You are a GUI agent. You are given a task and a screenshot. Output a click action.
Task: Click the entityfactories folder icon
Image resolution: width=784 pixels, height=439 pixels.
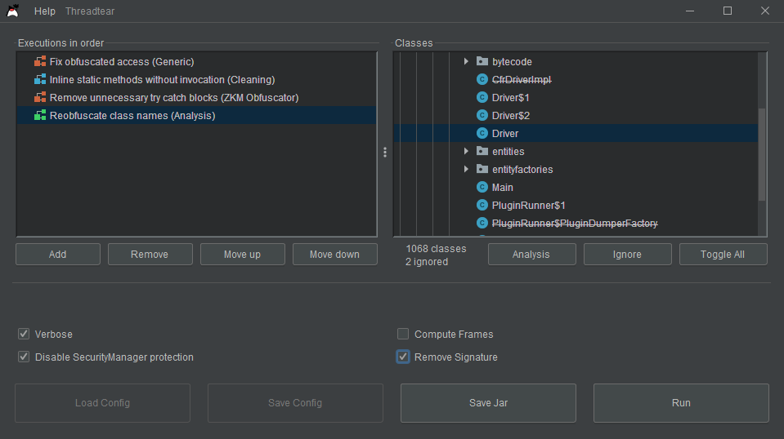click(x=482, y=169)
